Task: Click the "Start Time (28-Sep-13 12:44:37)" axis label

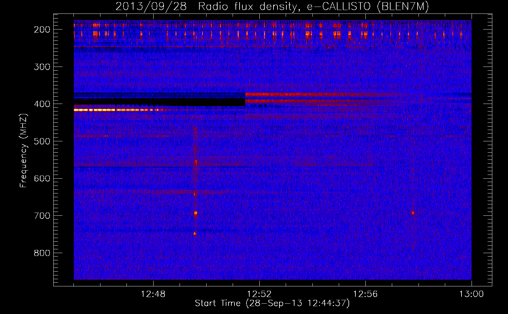Action: pos(272,303)
